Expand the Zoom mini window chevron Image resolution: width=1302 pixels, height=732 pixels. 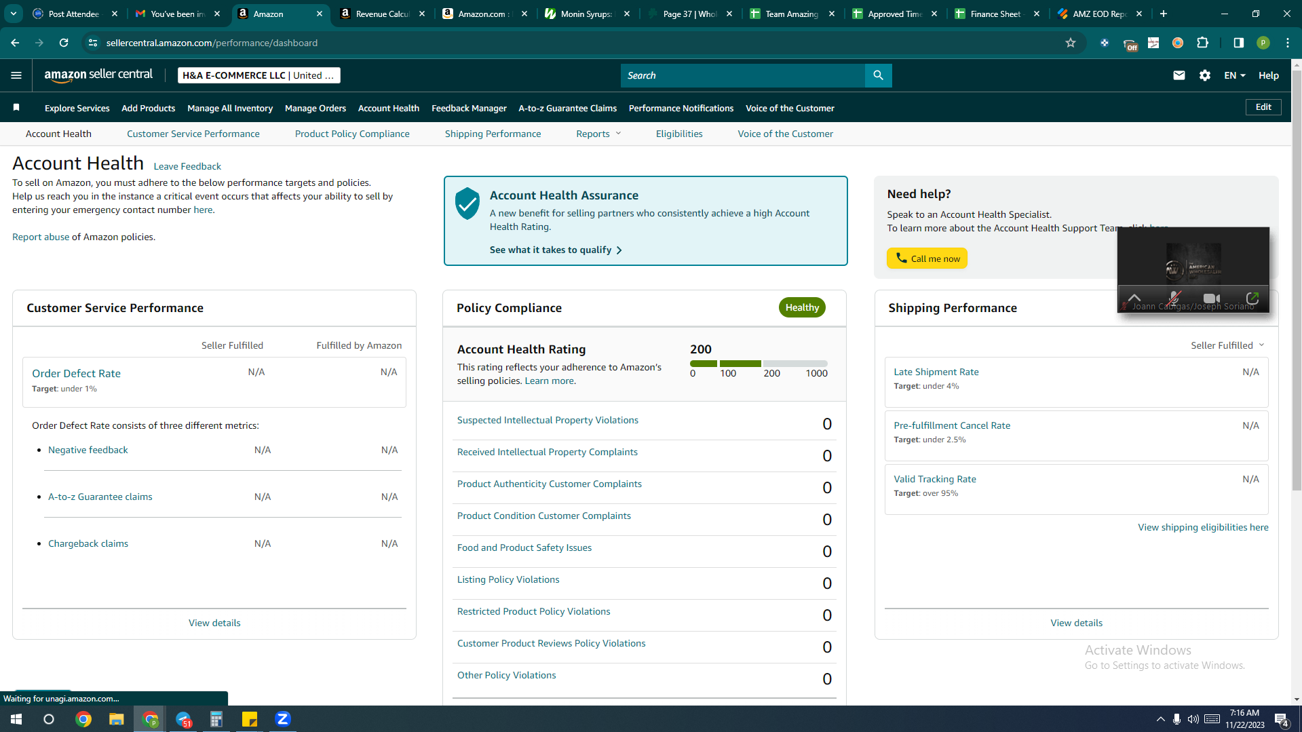(x=1134, y=298)
